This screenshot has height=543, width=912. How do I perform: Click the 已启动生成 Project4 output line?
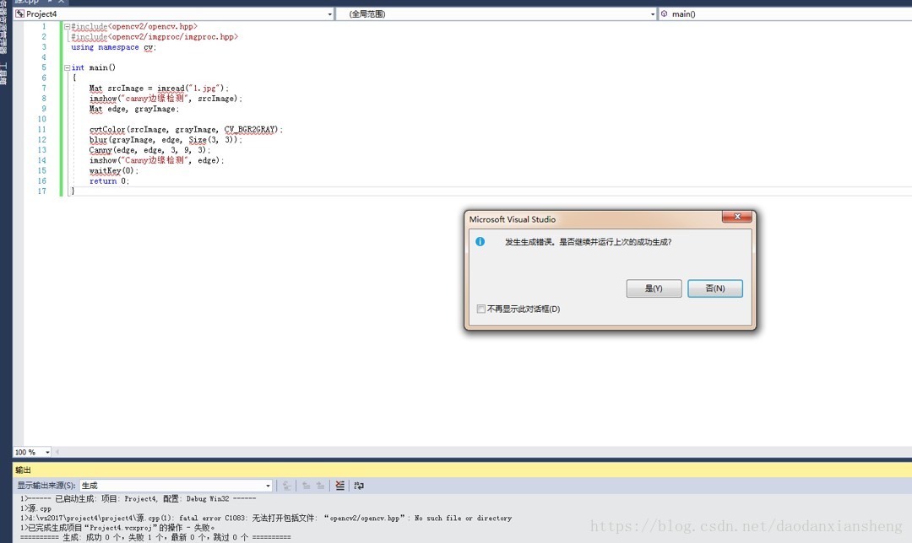pos(138,499)
